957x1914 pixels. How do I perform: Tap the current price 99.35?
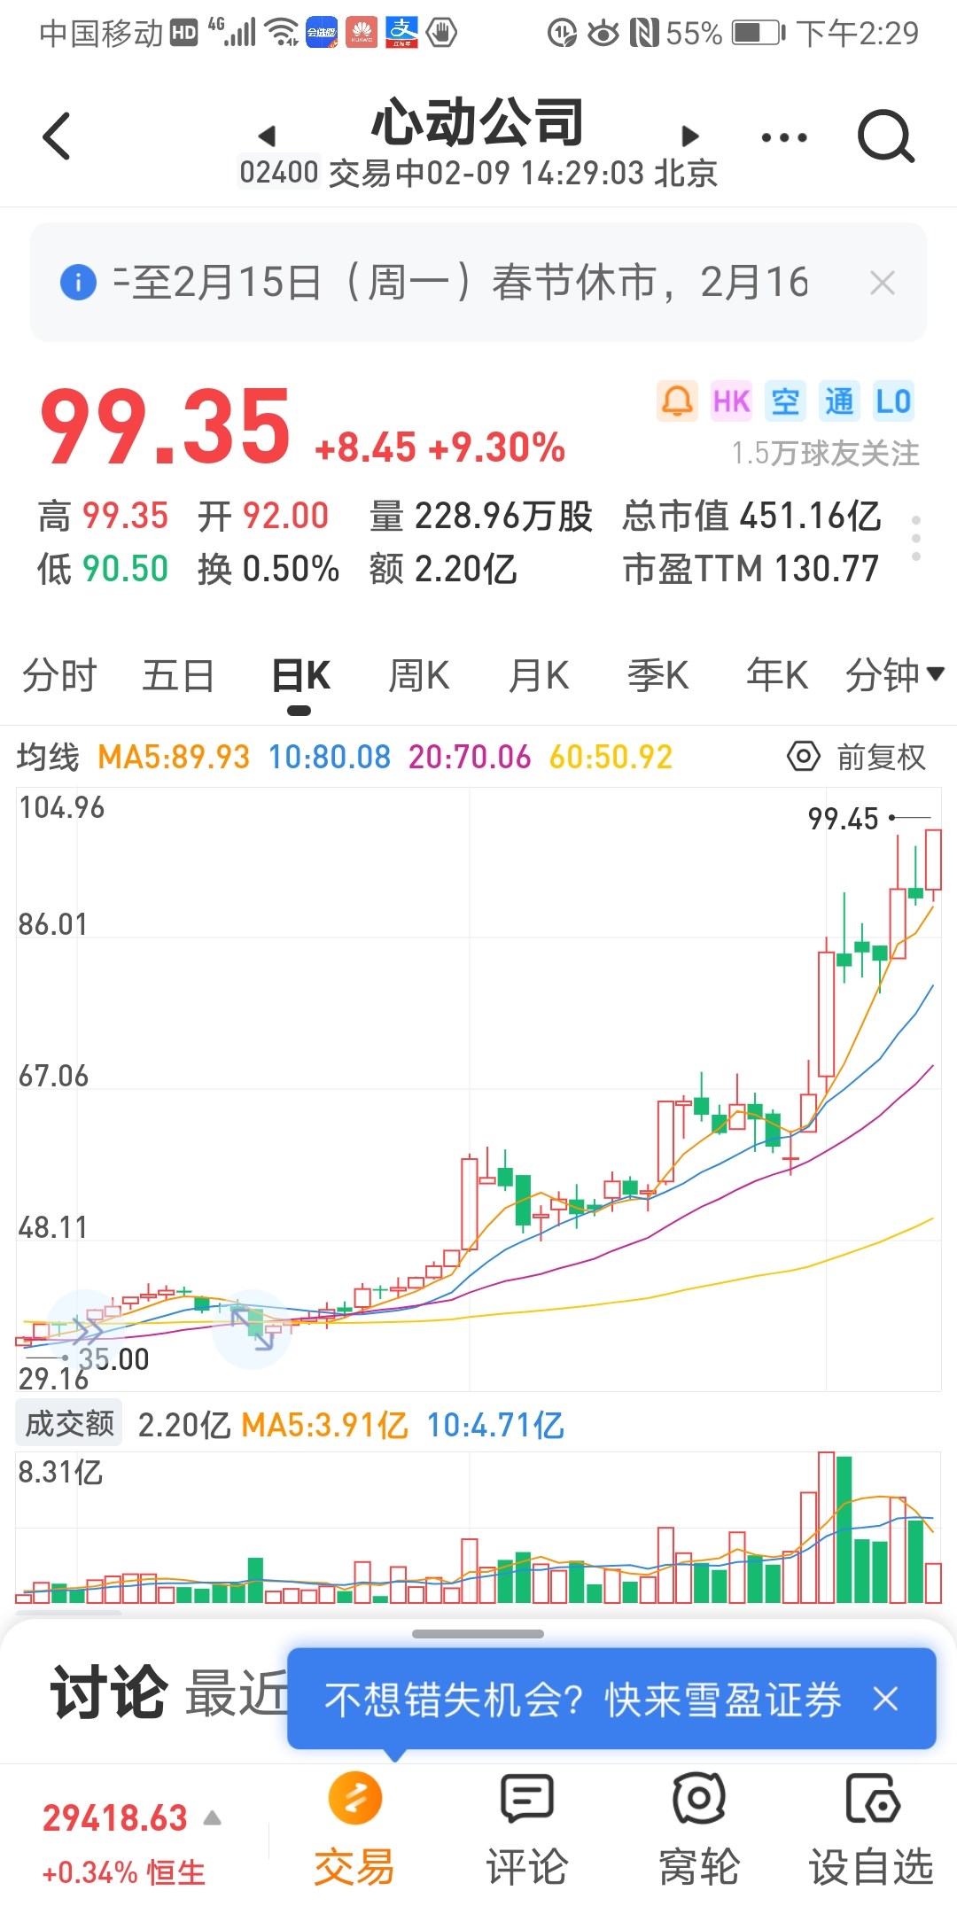[166, 428]
